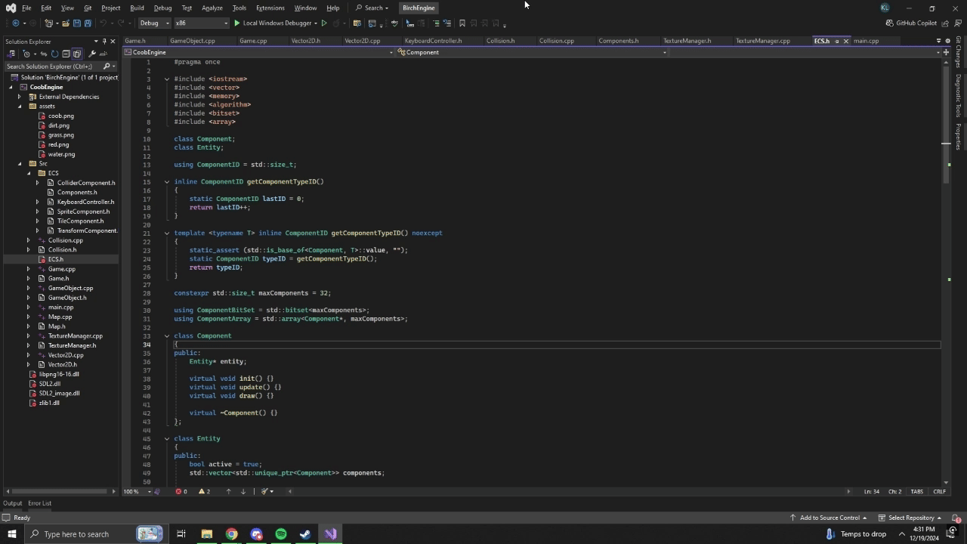
Task: Toggle Show All Files in Solution Explorer
Action: click(77, 54)
